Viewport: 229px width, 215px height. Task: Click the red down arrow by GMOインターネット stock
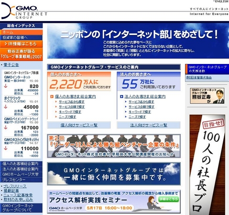(x=6, y=86)
